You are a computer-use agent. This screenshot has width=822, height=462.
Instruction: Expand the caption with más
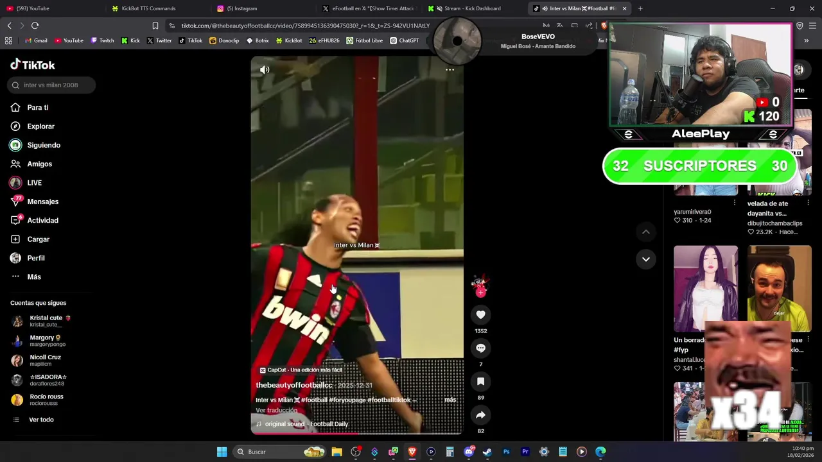(450, 400)
